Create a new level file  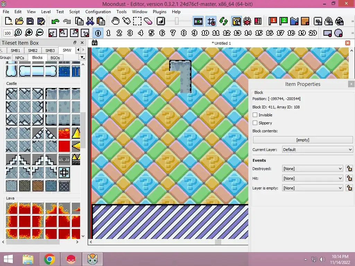8,21
